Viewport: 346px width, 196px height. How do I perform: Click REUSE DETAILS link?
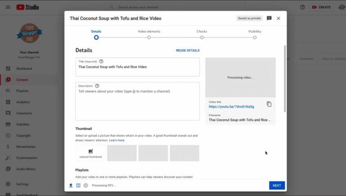pos(188,51)
